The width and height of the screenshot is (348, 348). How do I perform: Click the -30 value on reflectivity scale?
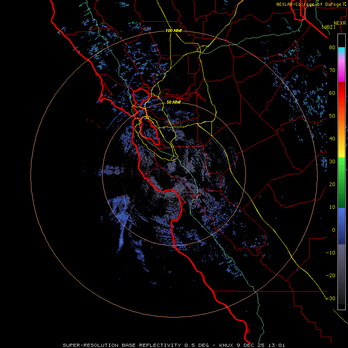coord(331,298)
